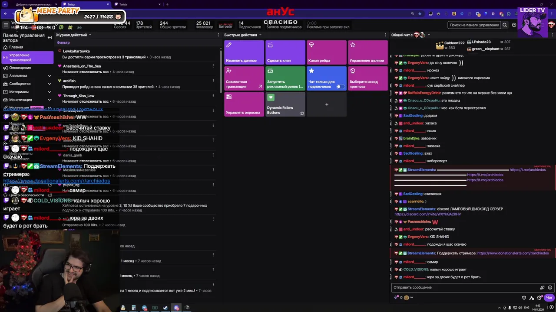This screenshot has height=312, width=556.
Task: Open Быстрые действия panel three-dot menu
Action: tap(385, 35)
